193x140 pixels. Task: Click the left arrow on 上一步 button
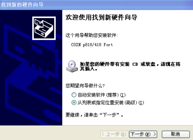click(x=103, y=134)
